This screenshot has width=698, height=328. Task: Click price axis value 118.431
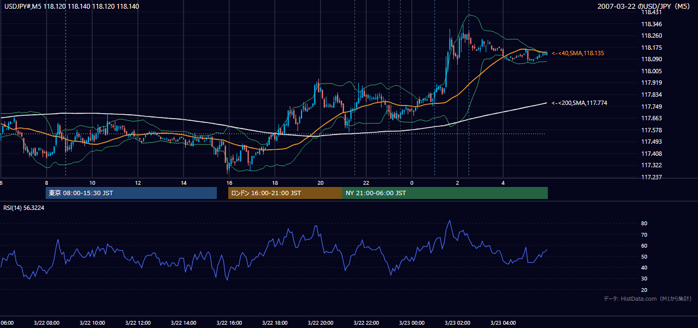[652, 12]
